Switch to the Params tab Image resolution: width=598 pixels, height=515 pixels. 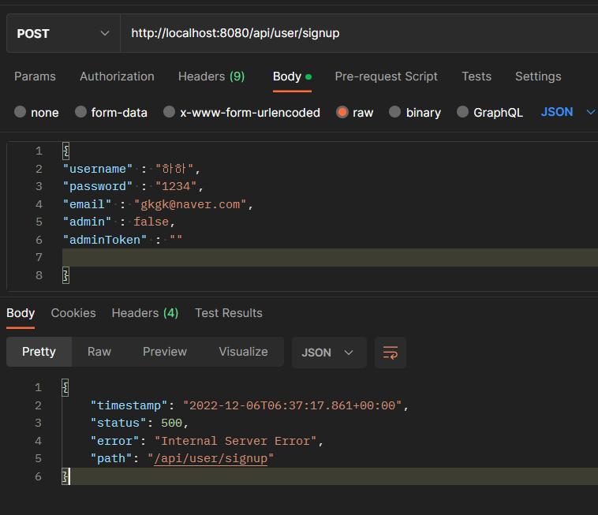35,77
